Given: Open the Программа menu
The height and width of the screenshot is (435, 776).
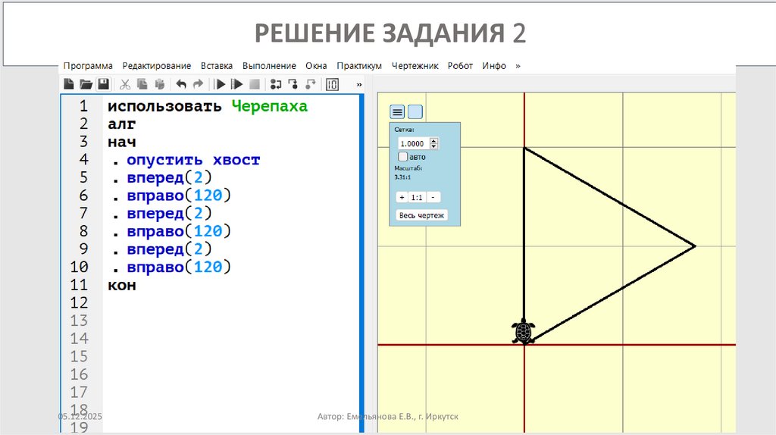Looking at the screenshot, I should tap(88, 66).
